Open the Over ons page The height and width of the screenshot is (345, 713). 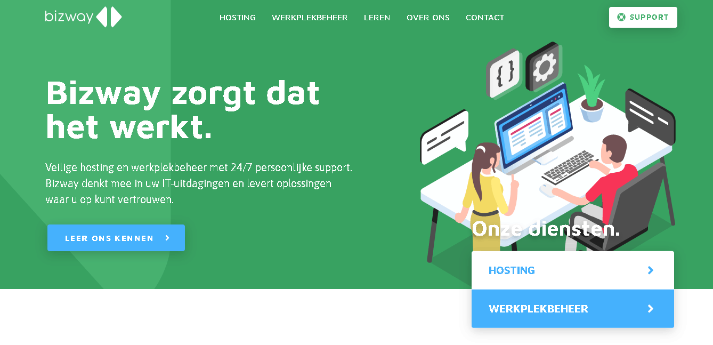[428, 18]
